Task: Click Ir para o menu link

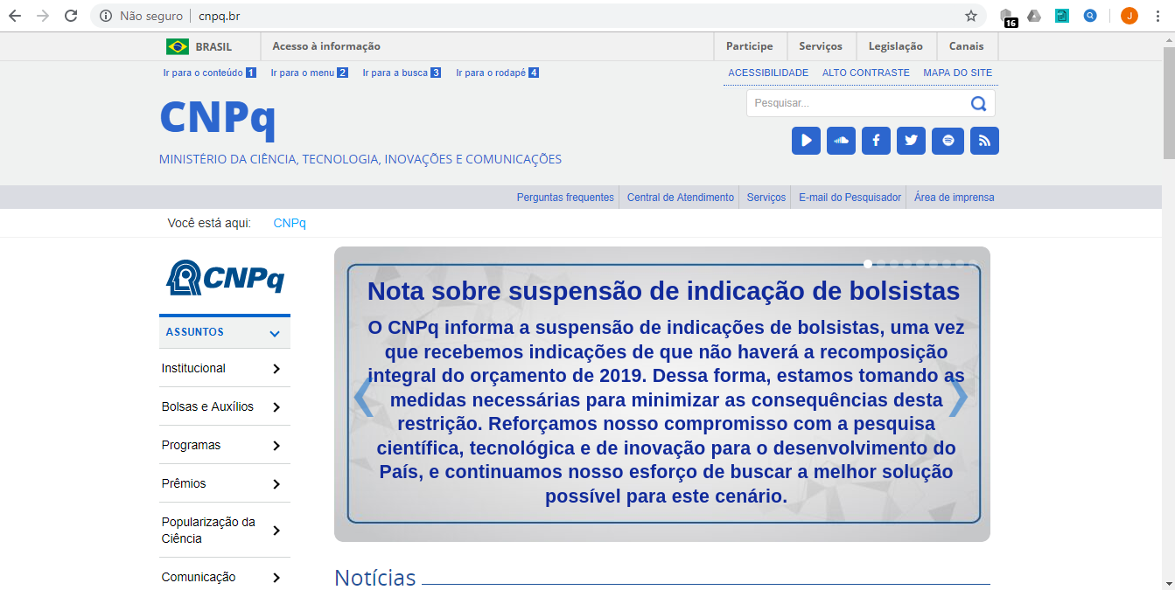Action: [x=310, y=73]
